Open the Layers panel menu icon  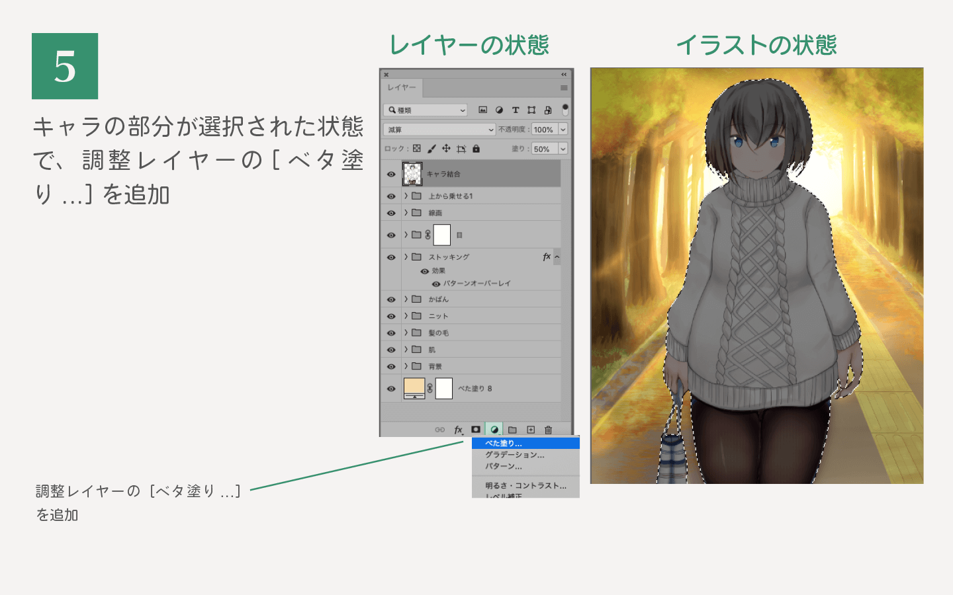564,88
